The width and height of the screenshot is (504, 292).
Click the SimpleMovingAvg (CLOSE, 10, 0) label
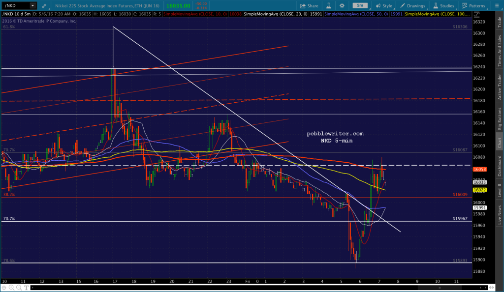click(x=195, y=14)
